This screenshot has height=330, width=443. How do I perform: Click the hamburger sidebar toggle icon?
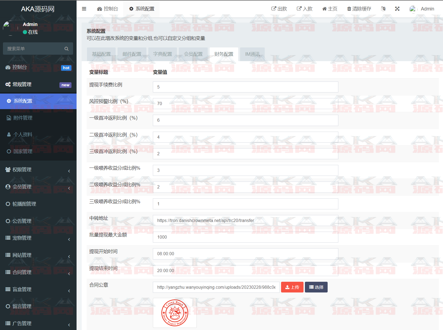point(84,9)
